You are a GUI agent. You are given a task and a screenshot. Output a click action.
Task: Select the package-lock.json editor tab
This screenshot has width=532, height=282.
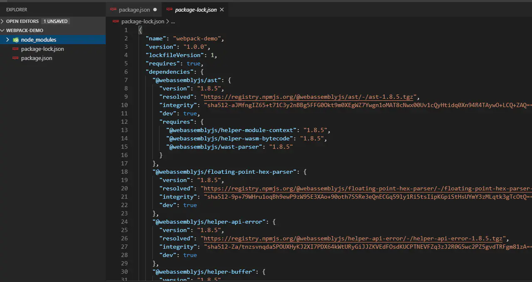click(196, 9)
